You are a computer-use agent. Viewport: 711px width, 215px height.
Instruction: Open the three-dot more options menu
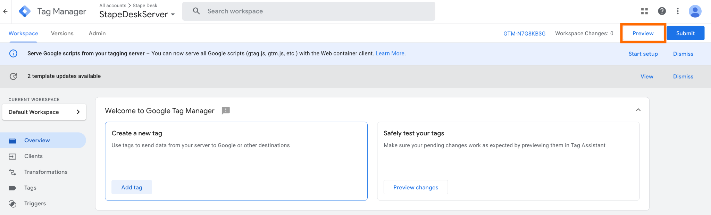point(677,11)
